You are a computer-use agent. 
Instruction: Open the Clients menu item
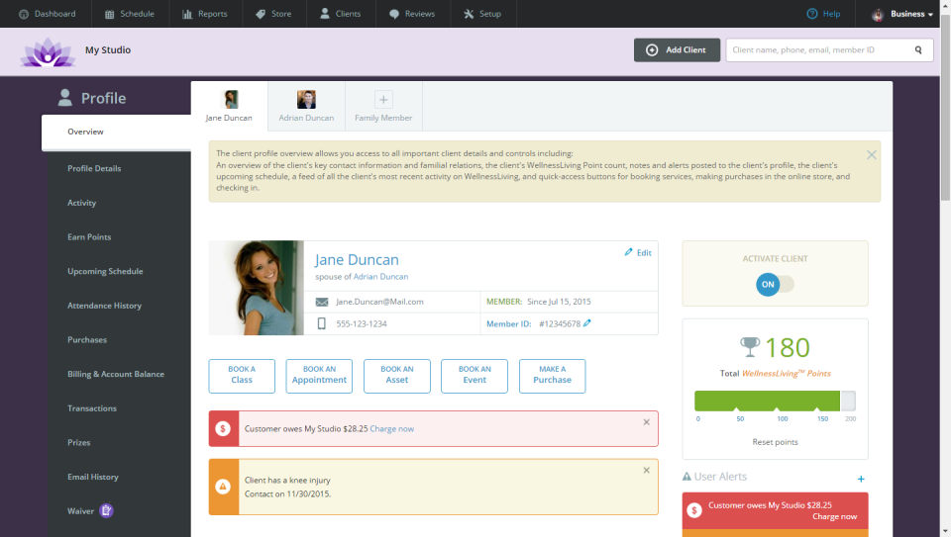click(x=340, y=13)
